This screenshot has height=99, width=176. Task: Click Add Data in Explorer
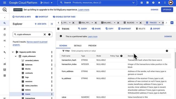[40, 24]
